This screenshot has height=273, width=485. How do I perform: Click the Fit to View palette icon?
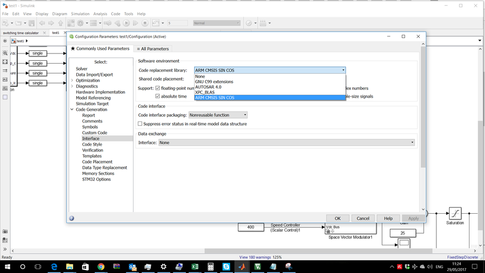tap(5, 62)
